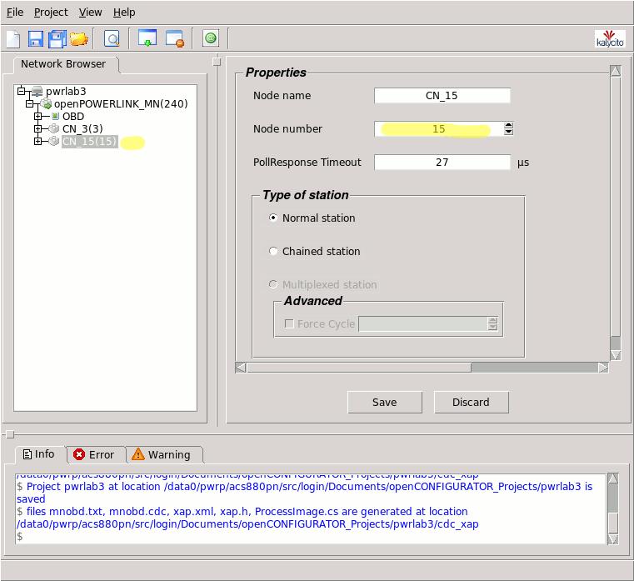634x581 pixels.
Task: Click Properties scroll left arrow
Action: pos(241,368)
